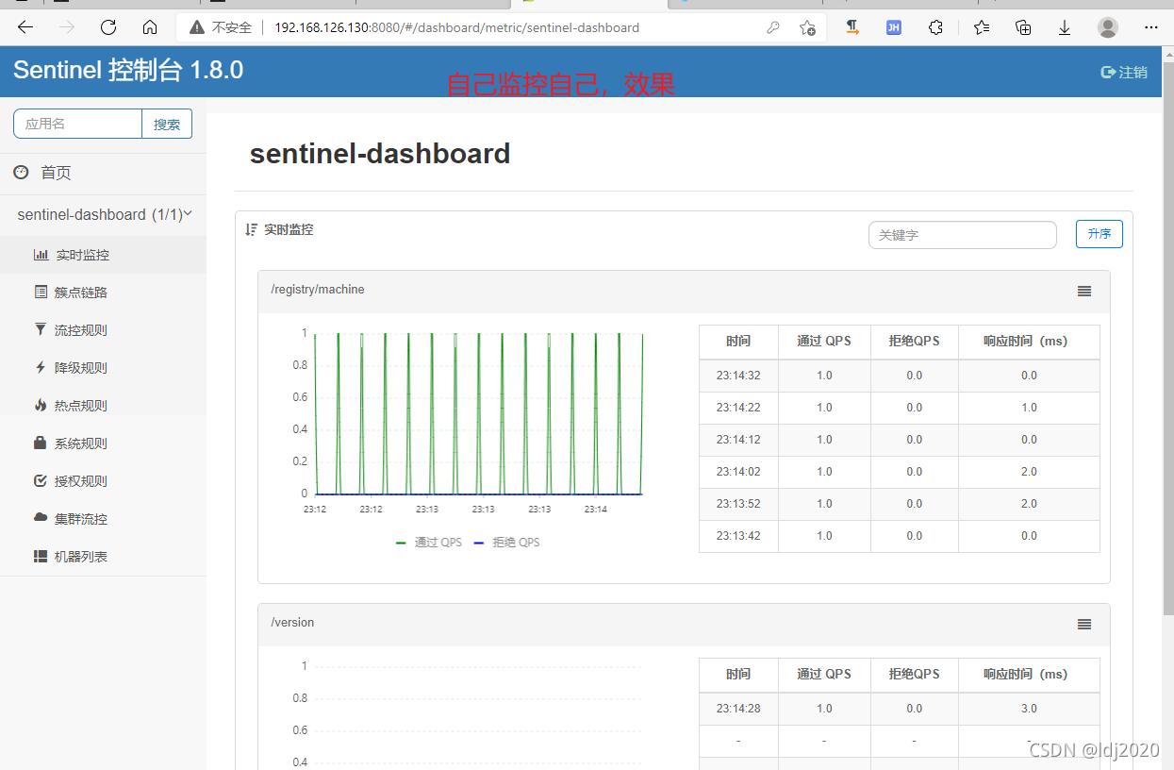Open the extensions puzzle icon

(935, 27)
